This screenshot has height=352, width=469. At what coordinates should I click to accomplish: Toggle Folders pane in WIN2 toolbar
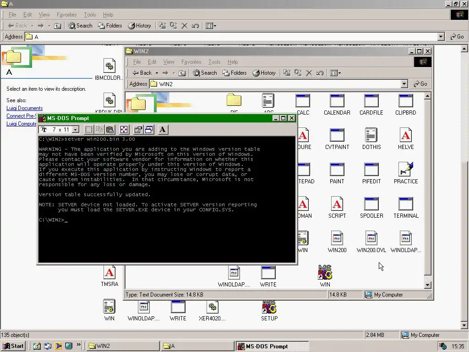coord(234,73)
